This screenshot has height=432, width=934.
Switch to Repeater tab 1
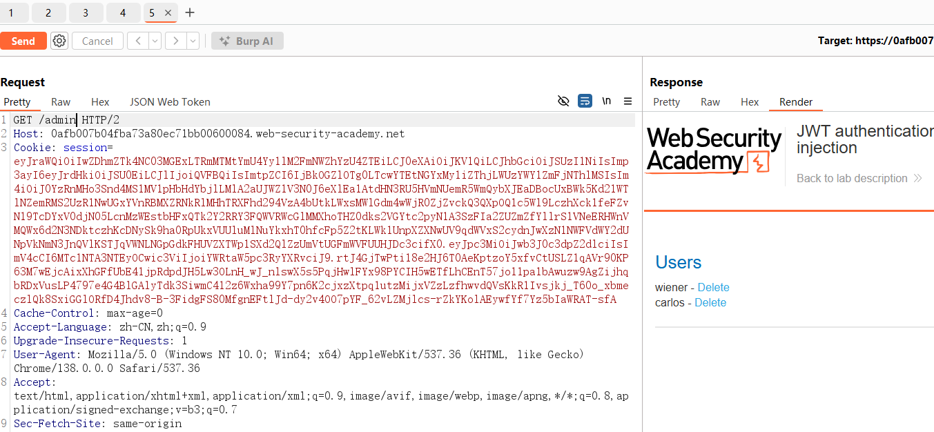(12, 13)
